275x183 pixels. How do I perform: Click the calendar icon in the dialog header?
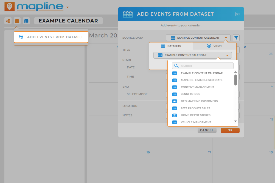[x=128, y=14]
